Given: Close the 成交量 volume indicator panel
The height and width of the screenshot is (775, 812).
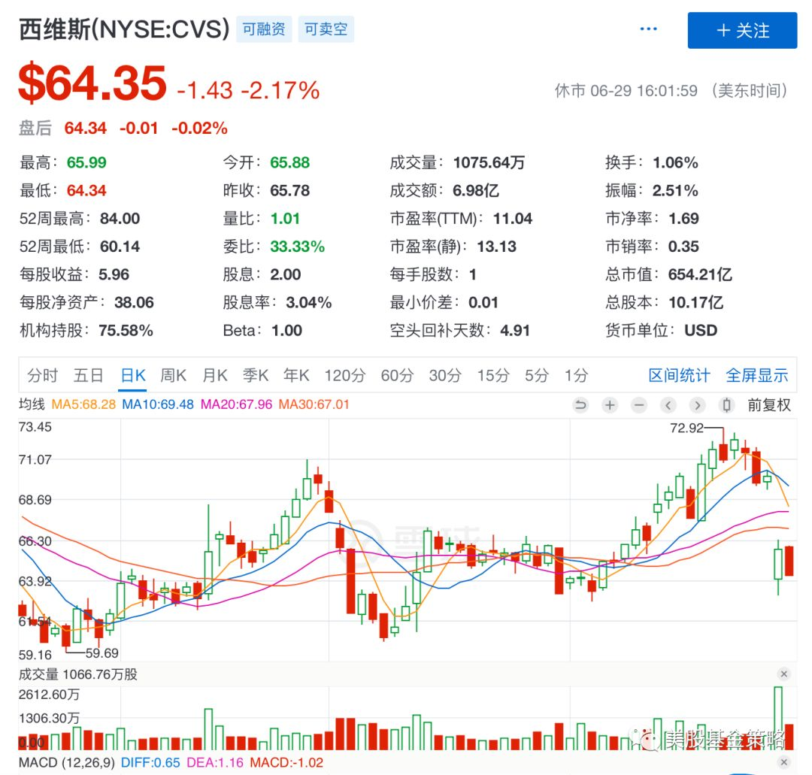Looking at the screenshot, I should [783, 674].
